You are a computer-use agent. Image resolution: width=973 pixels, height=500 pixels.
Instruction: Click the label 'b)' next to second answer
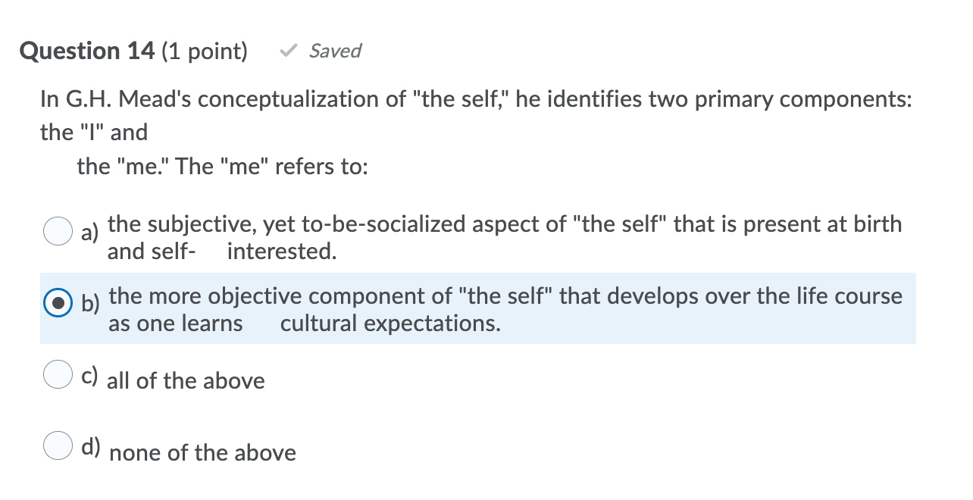(x=90, y=305)
